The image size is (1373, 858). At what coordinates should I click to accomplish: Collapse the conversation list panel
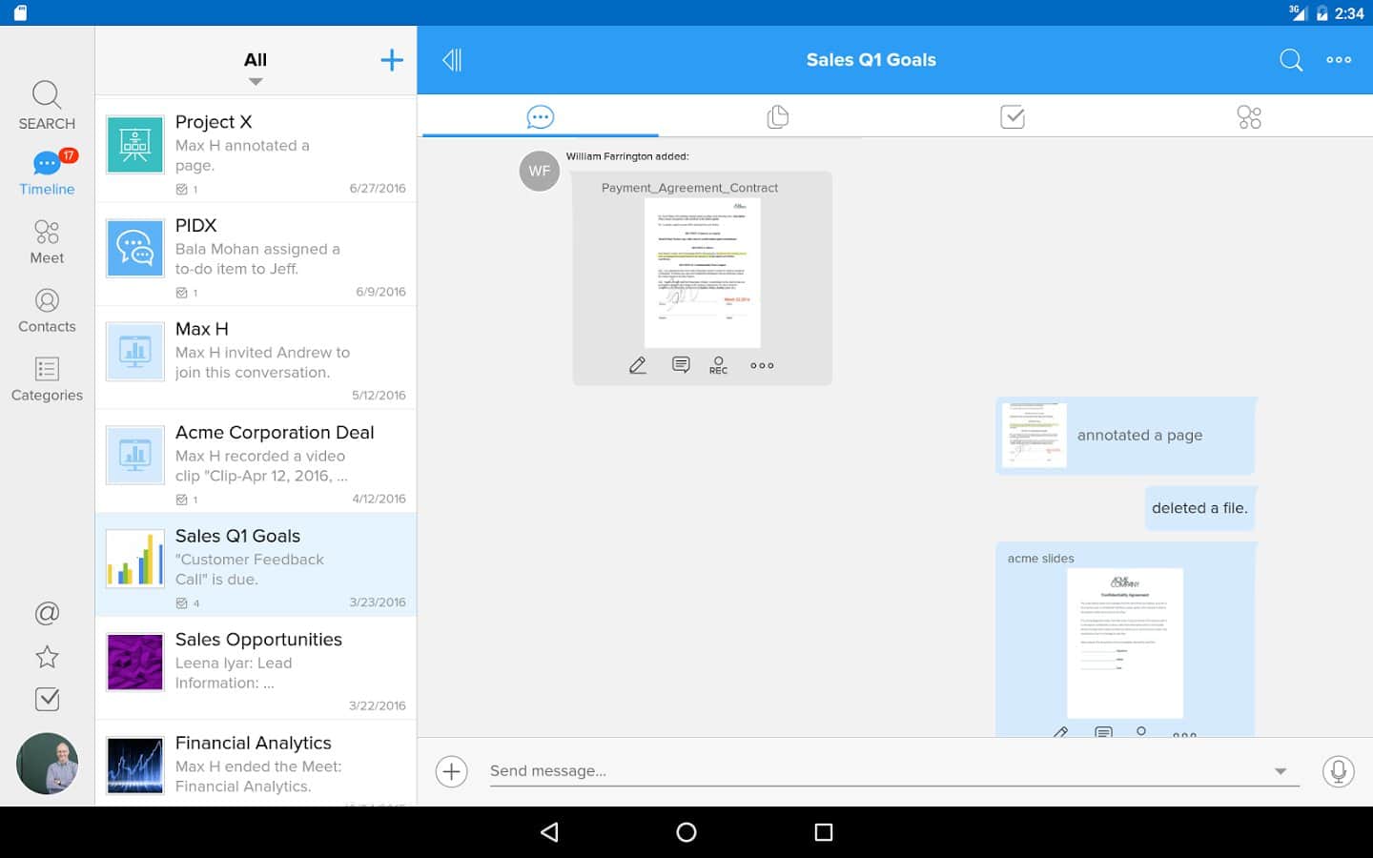(452, 60)
